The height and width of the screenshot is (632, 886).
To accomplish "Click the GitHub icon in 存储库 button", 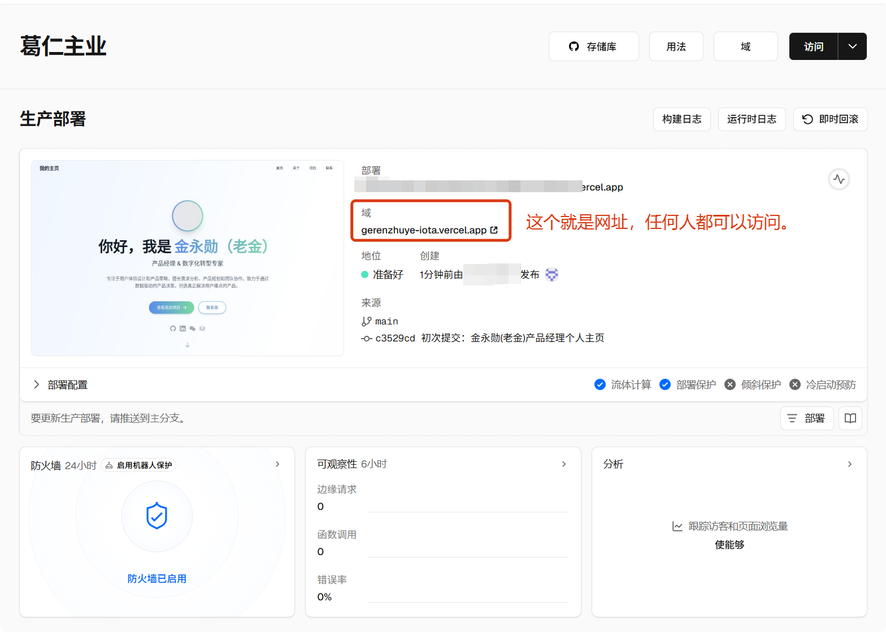I will point(574,46).
